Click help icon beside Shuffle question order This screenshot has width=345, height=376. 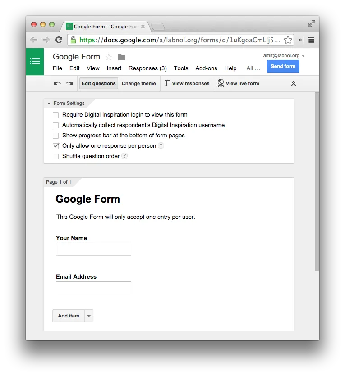click(x=124, y=156)
